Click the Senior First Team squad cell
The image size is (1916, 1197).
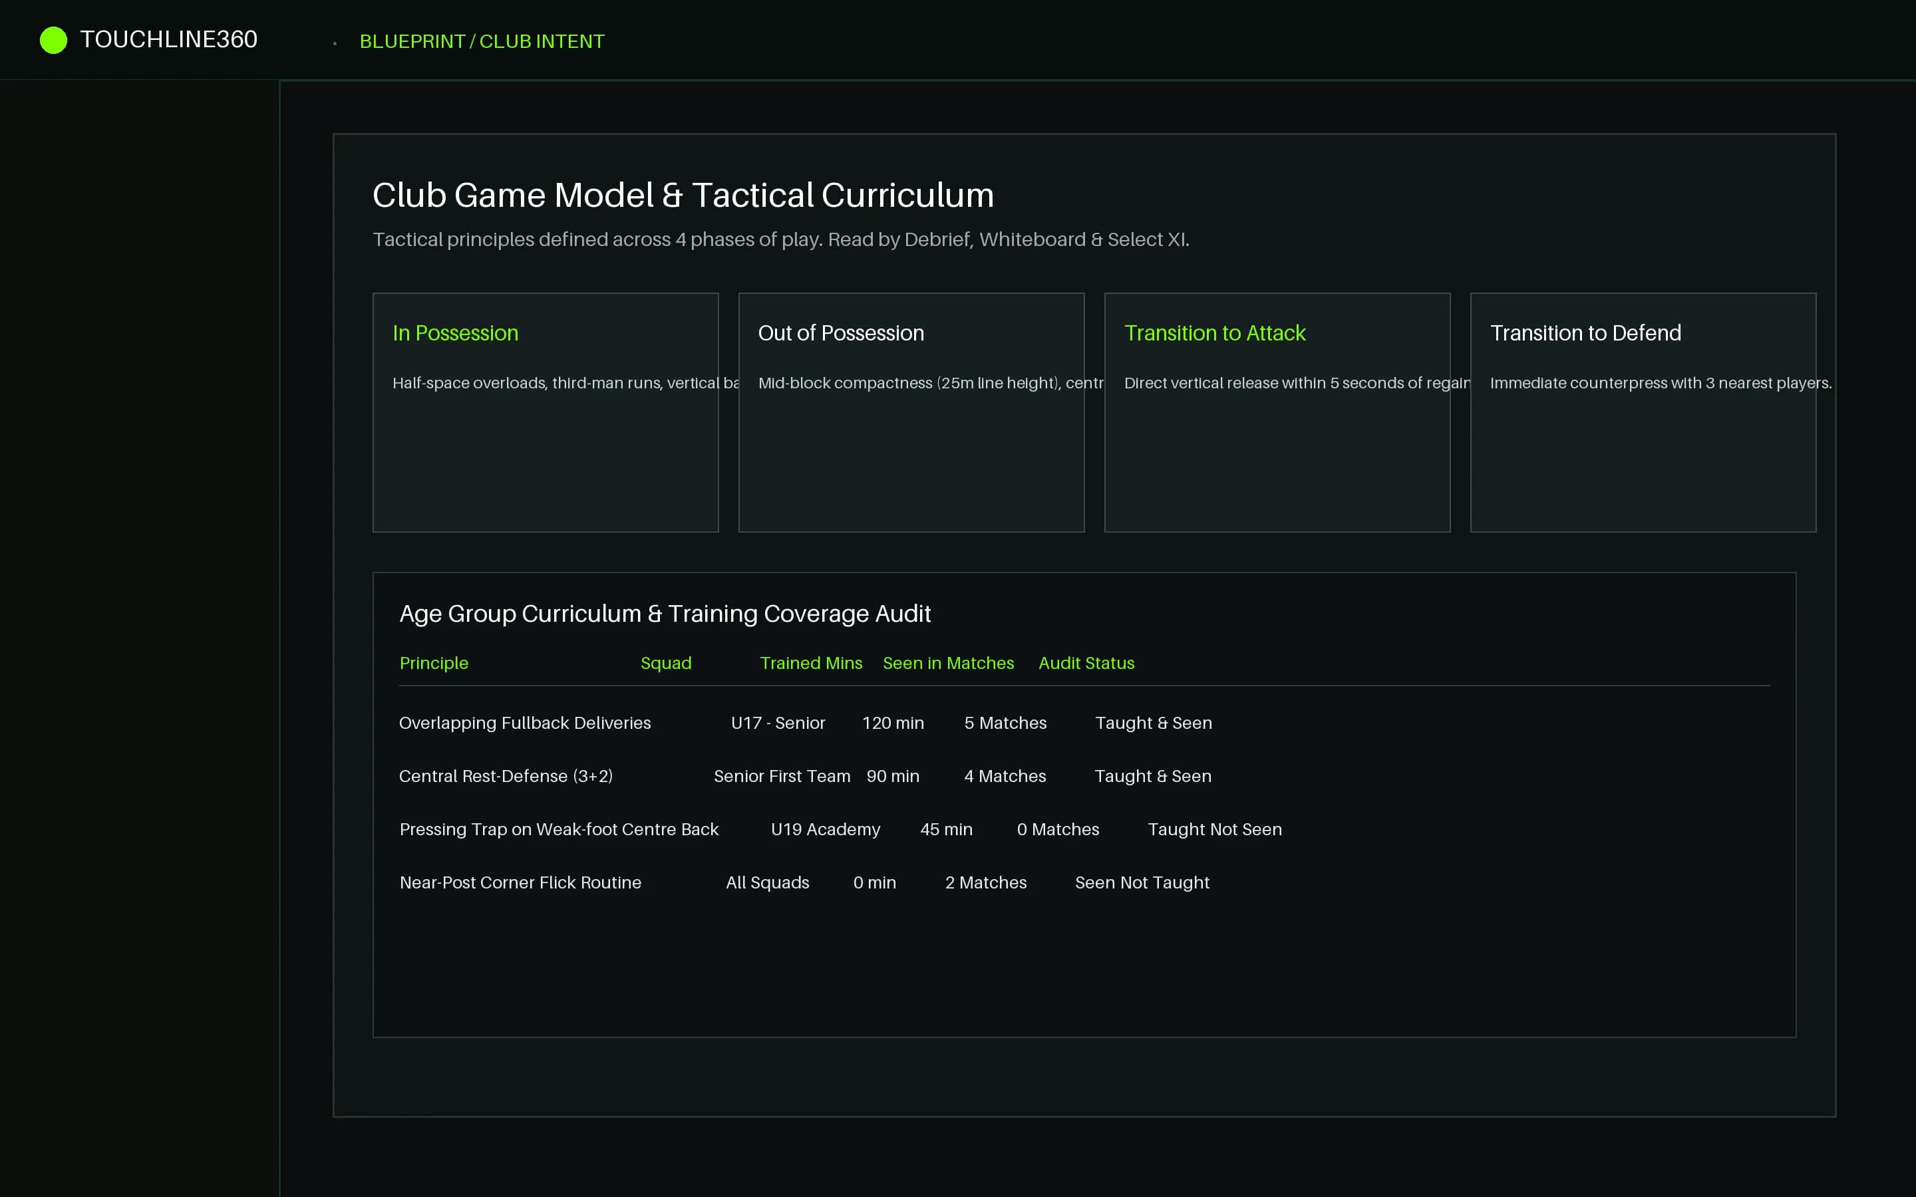coord(782,776)
